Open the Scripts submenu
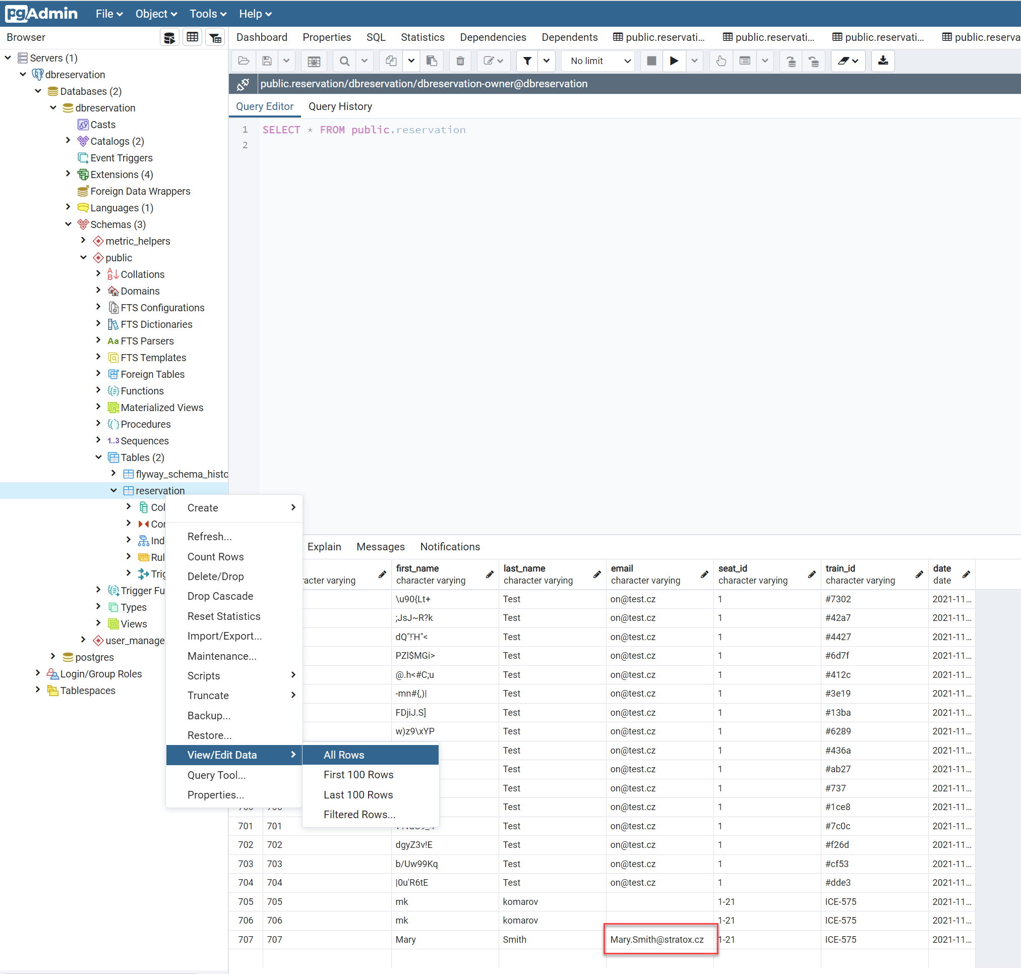 point(233,675)
